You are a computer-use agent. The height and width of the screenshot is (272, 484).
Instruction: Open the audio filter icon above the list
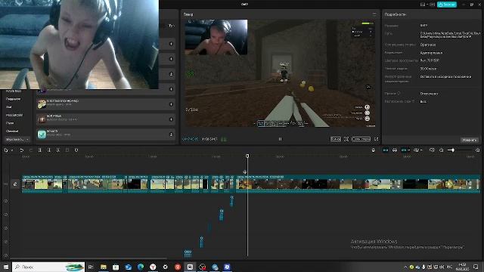[x=172, y=26]
